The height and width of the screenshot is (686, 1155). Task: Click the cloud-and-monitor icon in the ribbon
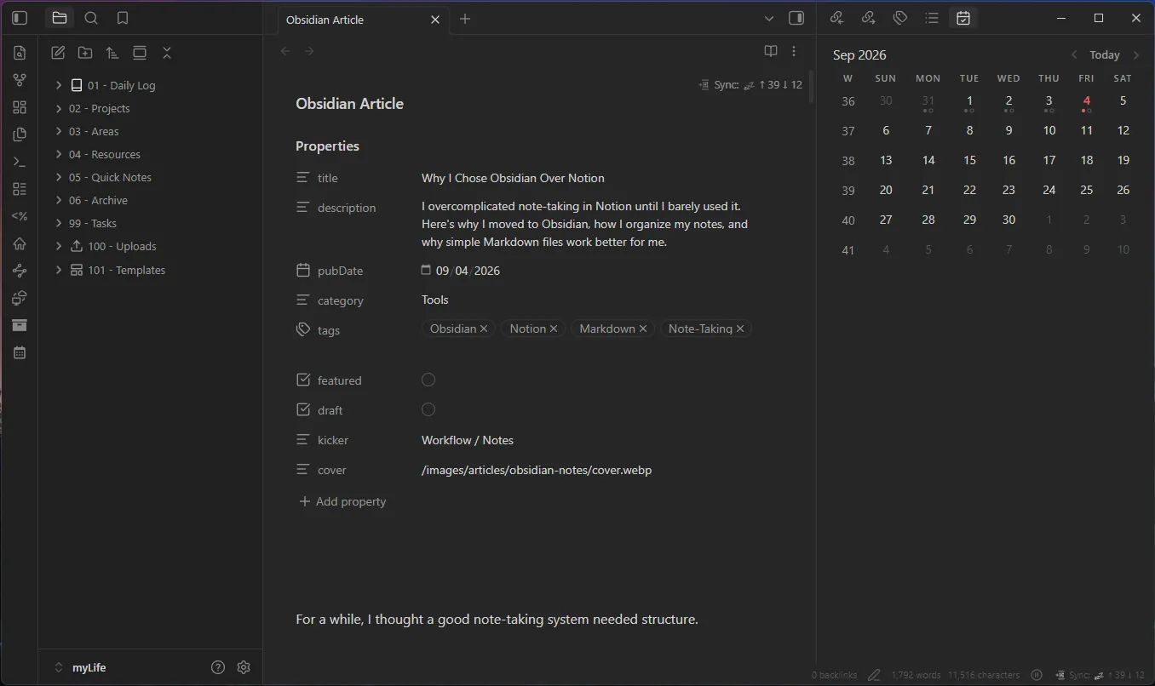(x=20, y=298)
